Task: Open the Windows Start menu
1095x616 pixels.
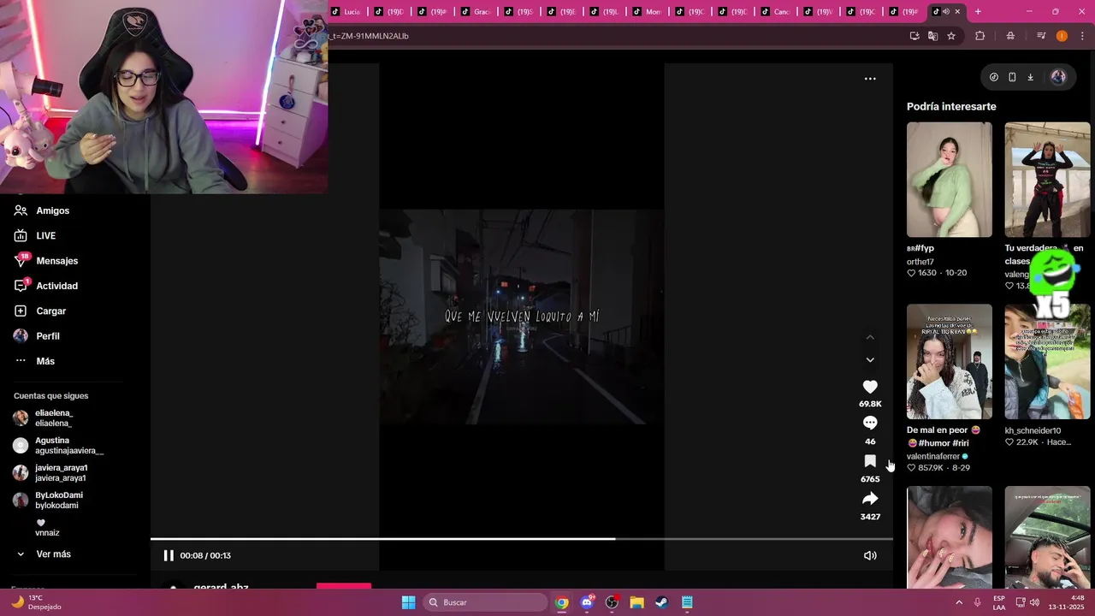Action: (x=408, y=602)
